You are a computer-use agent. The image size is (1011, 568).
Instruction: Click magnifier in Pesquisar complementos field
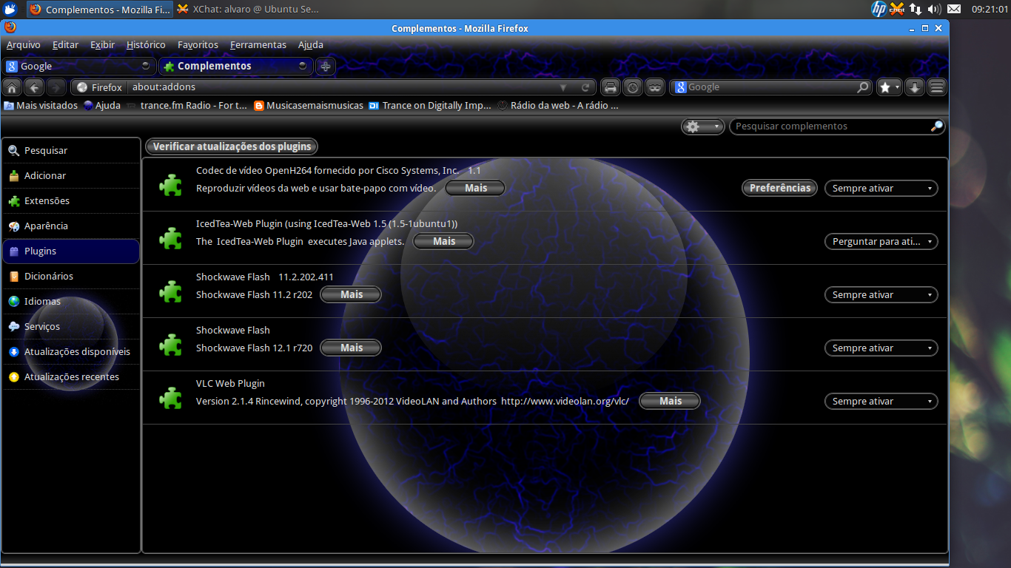click(937, 126)
